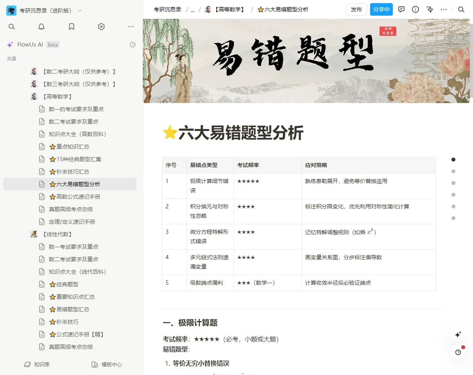Open workspace settings hexagon icon
This screenshot has height=375, width=473.
click(x=101, y=27)
